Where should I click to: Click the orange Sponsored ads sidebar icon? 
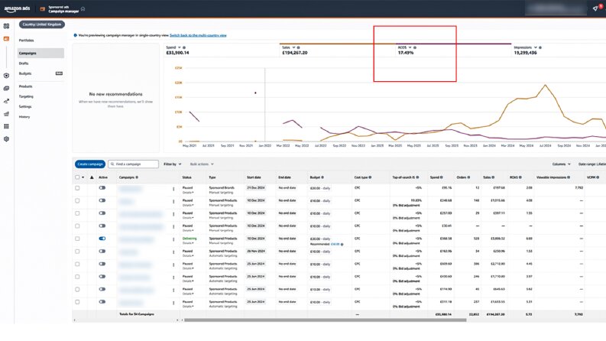click(6, 39)
